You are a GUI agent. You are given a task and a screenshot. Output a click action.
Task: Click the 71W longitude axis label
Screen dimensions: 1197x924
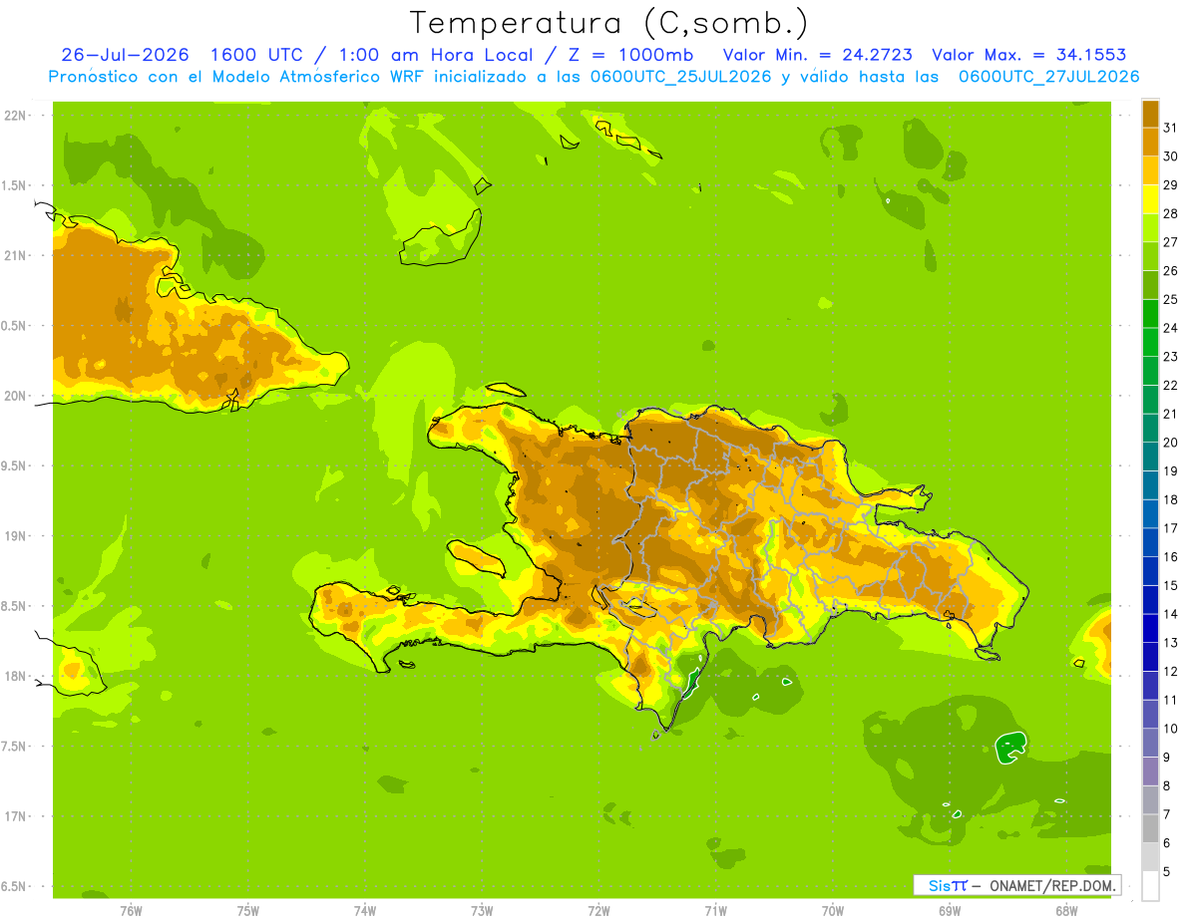click(715, 911)
